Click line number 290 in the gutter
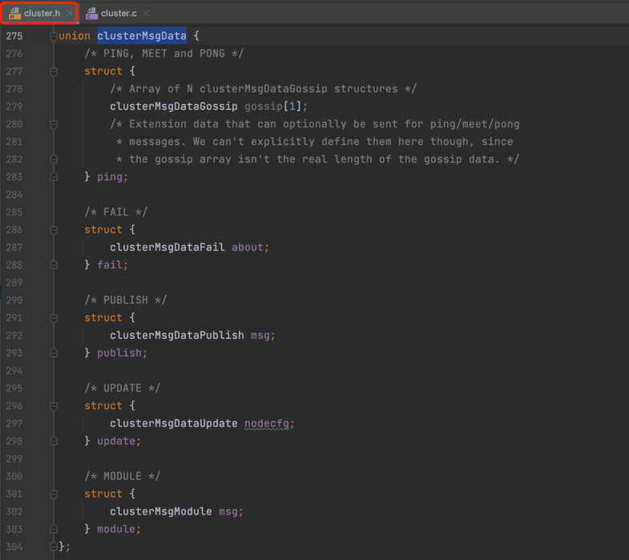This screenshot has width=629, height=560. click(14, 300)
